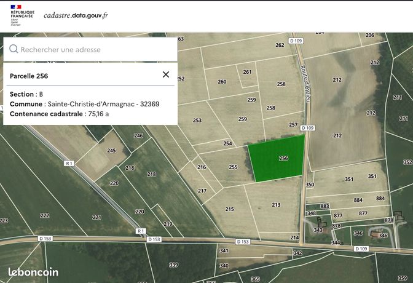Click the 'Parcelle 256' panel title
Image resolution: width=413 pixels, height=283 pixels.
(x=29, y=76)
